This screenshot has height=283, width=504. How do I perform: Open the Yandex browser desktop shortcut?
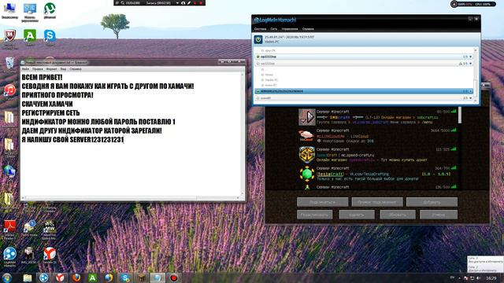pyautogui.click(x=50, y=255)
